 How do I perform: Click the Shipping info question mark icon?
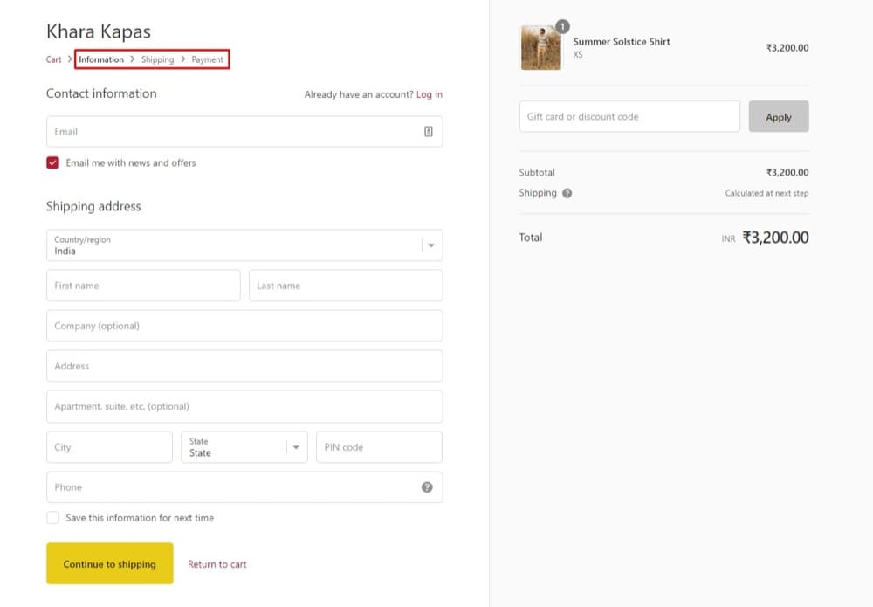(x=567, y=193)
